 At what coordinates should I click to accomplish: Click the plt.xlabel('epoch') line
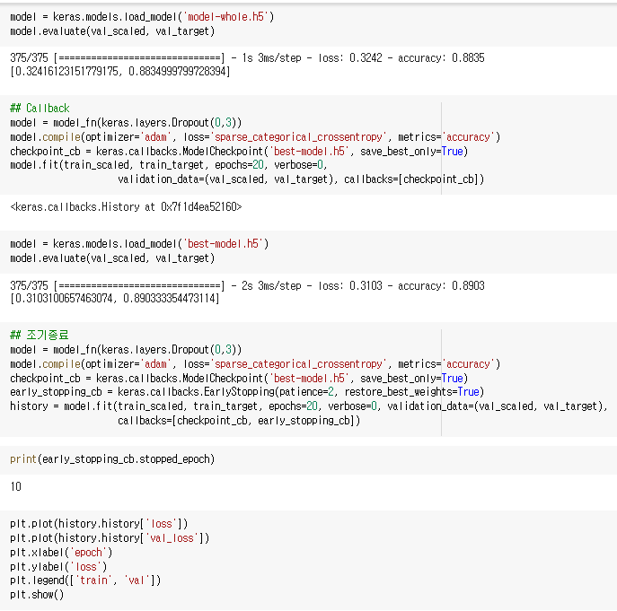coord(61,553)
